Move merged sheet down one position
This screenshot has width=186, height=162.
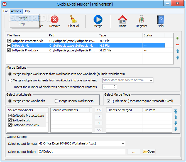coord(176,123)
